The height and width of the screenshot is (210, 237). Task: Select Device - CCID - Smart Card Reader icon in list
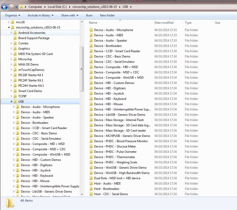click(x=91, y=51)
